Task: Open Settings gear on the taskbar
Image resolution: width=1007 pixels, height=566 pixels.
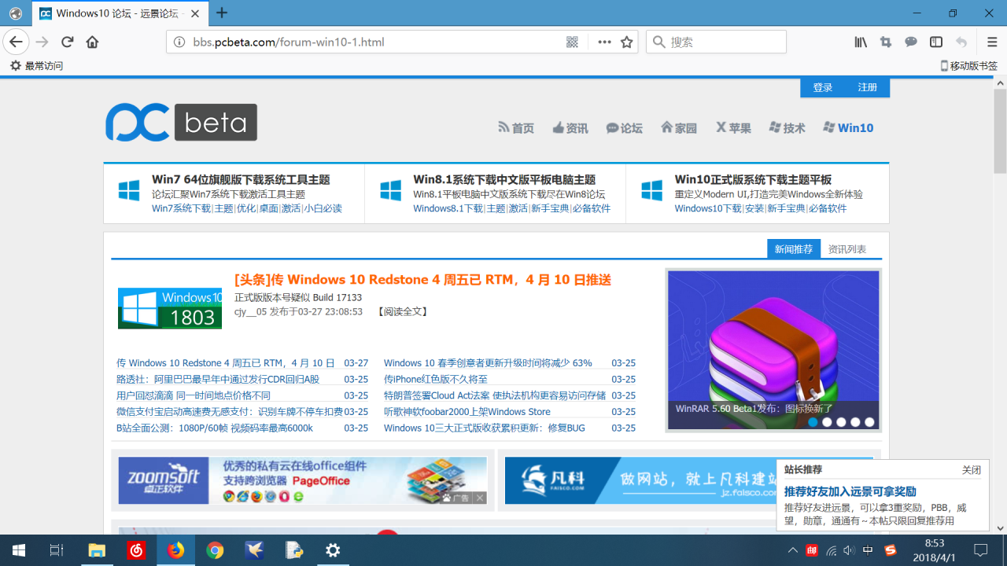Action: coord(333,550)
